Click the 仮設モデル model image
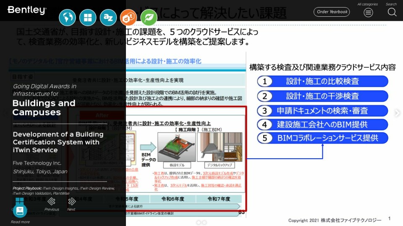 177,147
